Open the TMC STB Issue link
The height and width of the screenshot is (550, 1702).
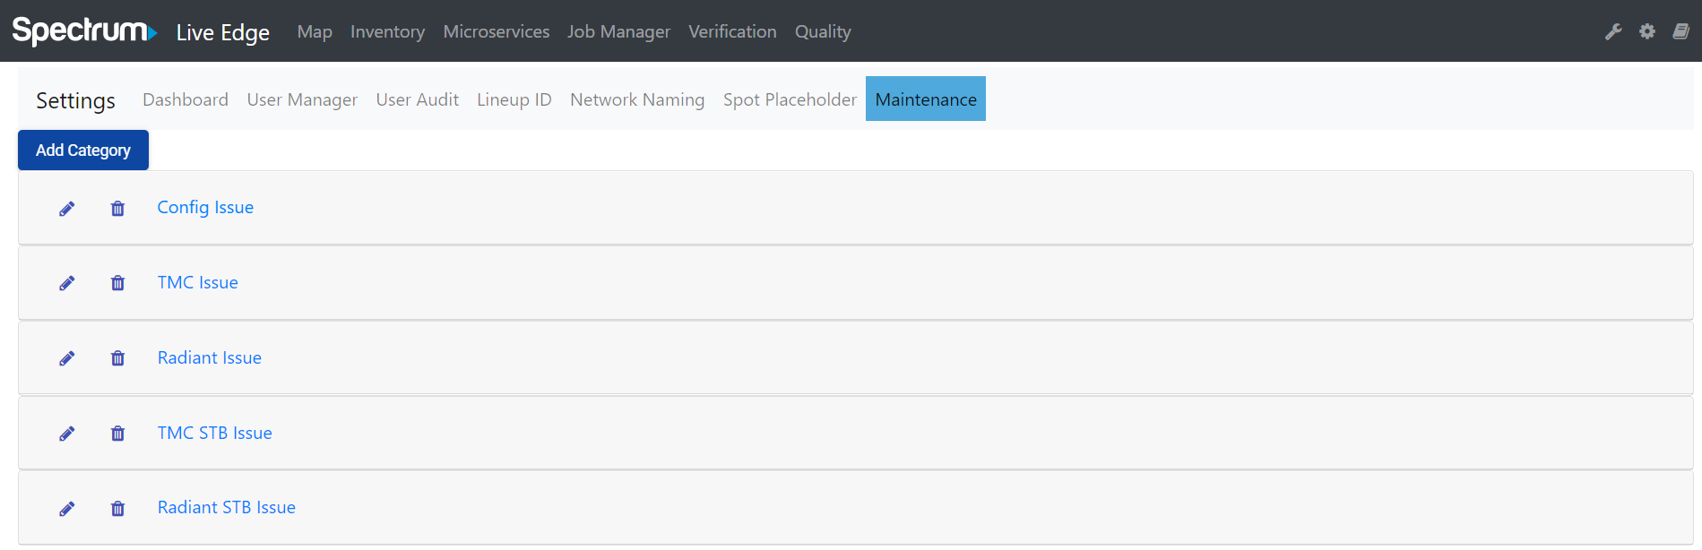point(215,433)
